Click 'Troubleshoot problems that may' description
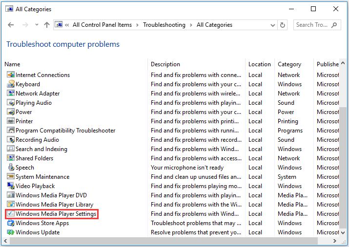This screenshot has width=349, height=247. point(196,223)
